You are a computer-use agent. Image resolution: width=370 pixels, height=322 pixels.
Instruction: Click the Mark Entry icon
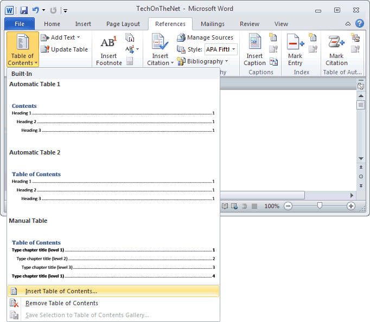pos(295,42)
